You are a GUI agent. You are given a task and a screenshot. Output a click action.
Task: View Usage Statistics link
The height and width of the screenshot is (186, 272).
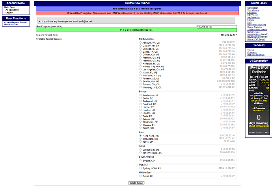[255, 27]
